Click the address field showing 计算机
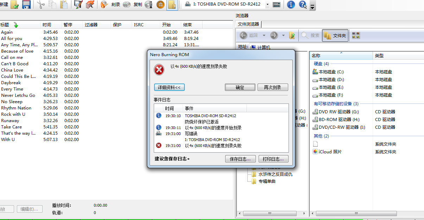 [x=264, y=47]
